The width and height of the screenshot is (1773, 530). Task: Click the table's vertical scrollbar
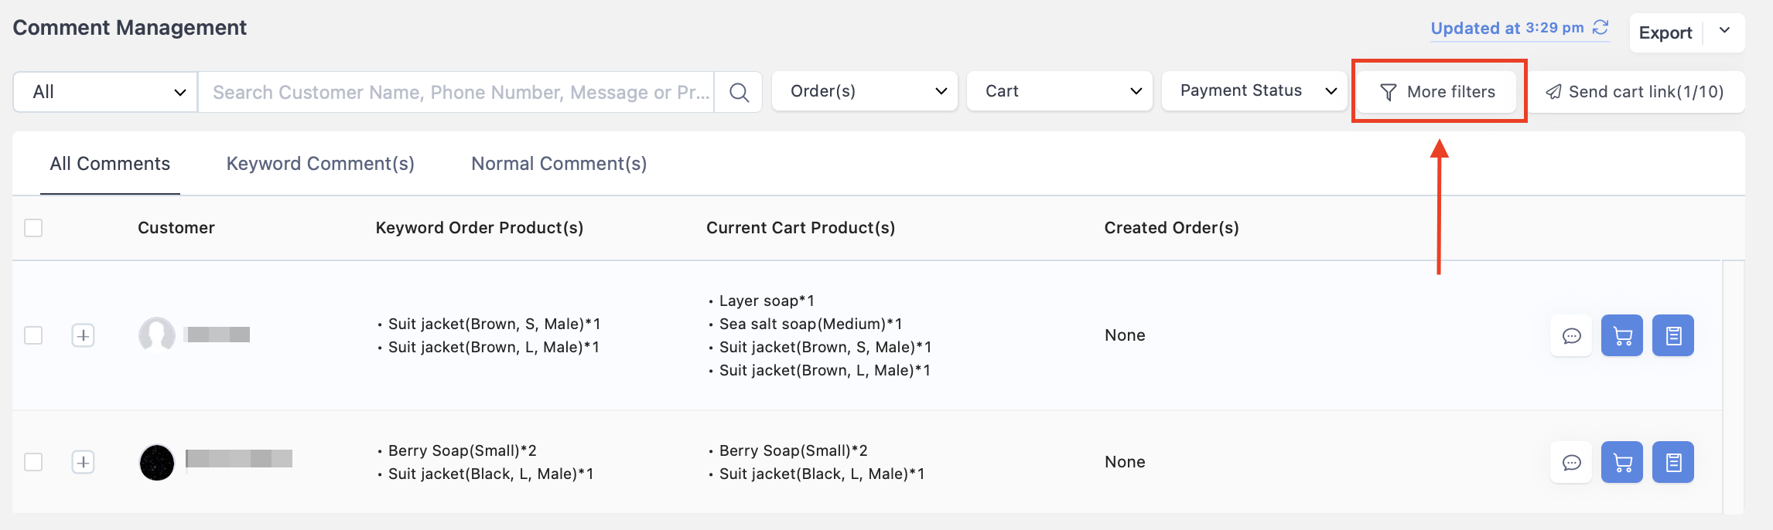[1734, 386]
